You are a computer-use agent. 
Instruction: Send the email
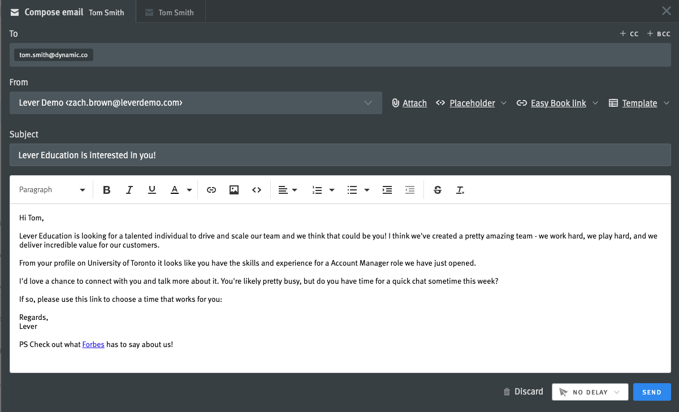[652, 392]
